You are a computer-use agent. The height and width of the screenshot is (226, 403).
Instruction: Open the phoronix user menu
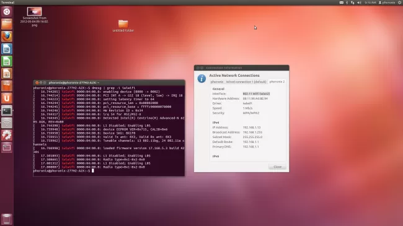[387, 2]
